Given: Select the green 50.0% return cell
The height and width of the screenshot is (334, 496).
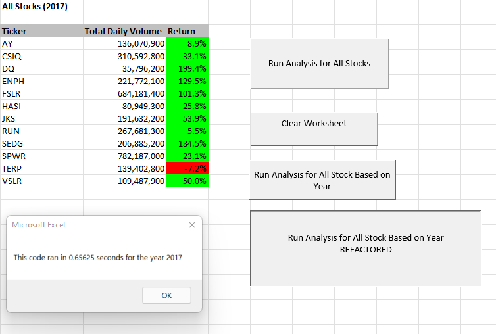Looking at the screenshot, I should pos(187,181).
